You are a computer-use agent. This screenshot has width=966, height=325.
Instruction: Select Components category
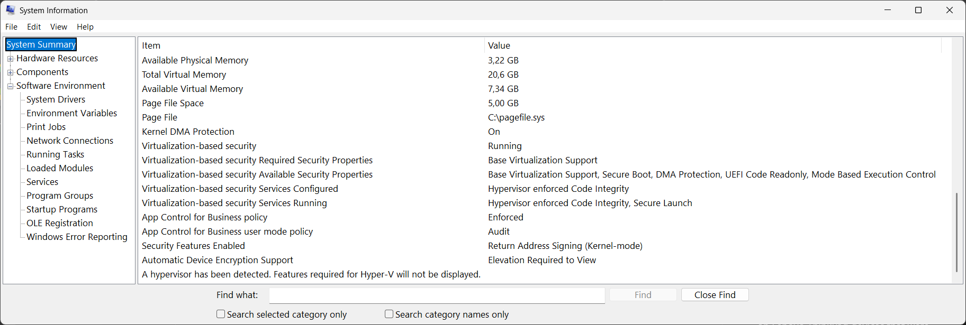[42, 72]
